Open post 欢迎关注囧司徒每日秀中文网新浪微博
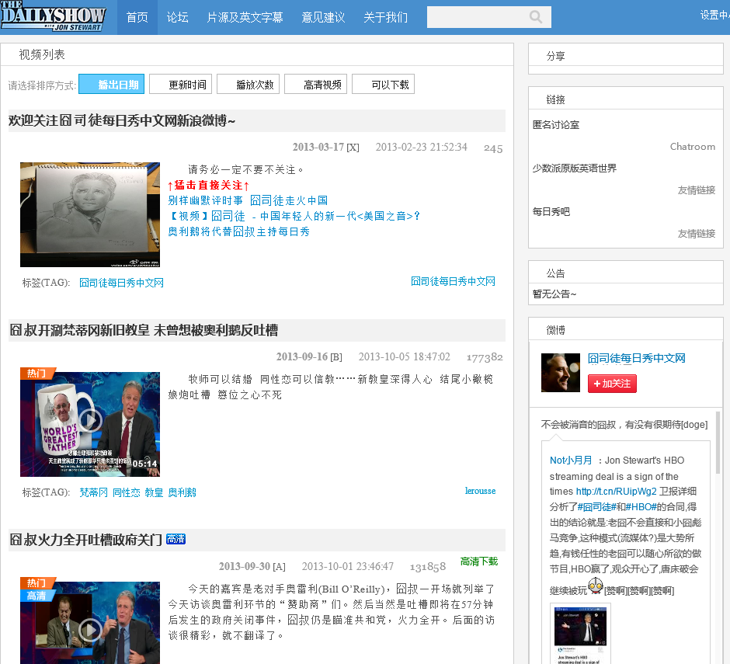730x664 pixels. click(x=122, y=120)
